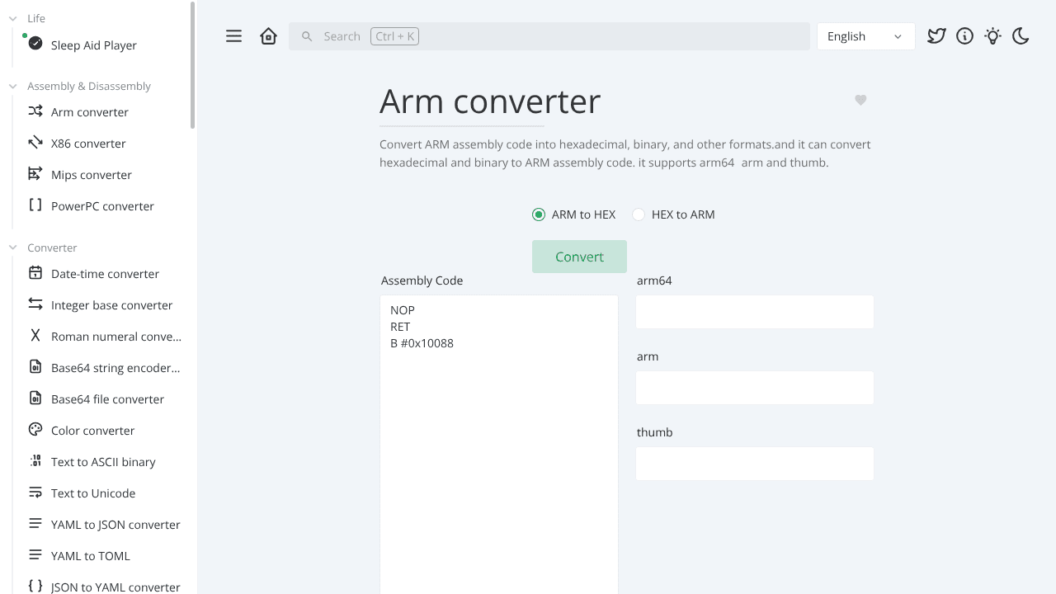Image resolution: width=1056 pixels, height=594 pixels.
Task: Open Integer base converter from sidebar
Action: (x=111, y=305)
